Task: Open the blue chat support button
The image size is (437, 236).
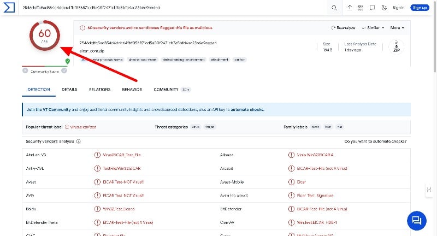Action: (417, 221)
